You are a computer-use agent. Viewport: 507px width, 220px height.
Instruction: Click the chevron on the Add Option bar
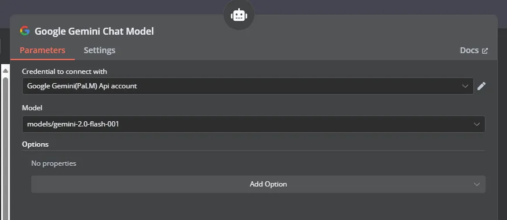tap(477, 184)
